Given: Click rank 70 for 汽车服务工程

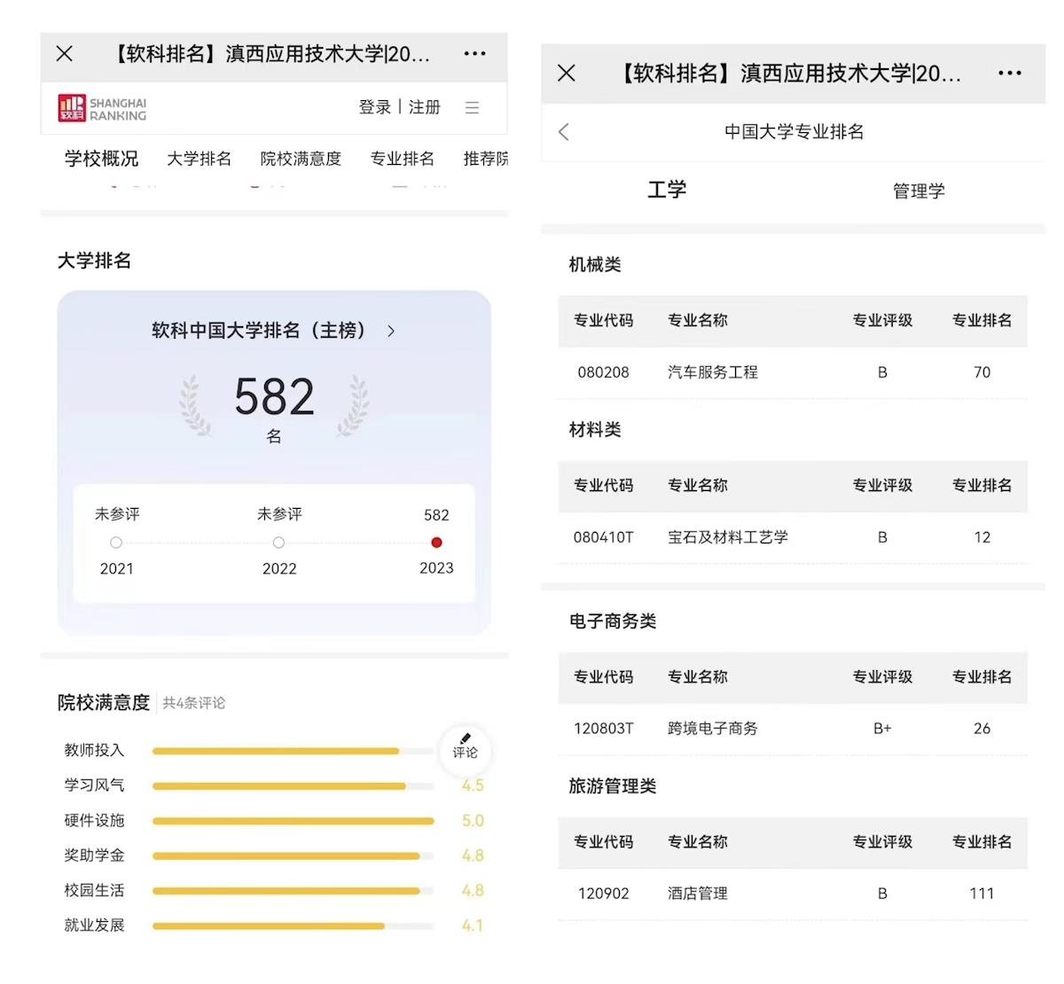Looking at the screenshot, I should click(x=982, y=372).
